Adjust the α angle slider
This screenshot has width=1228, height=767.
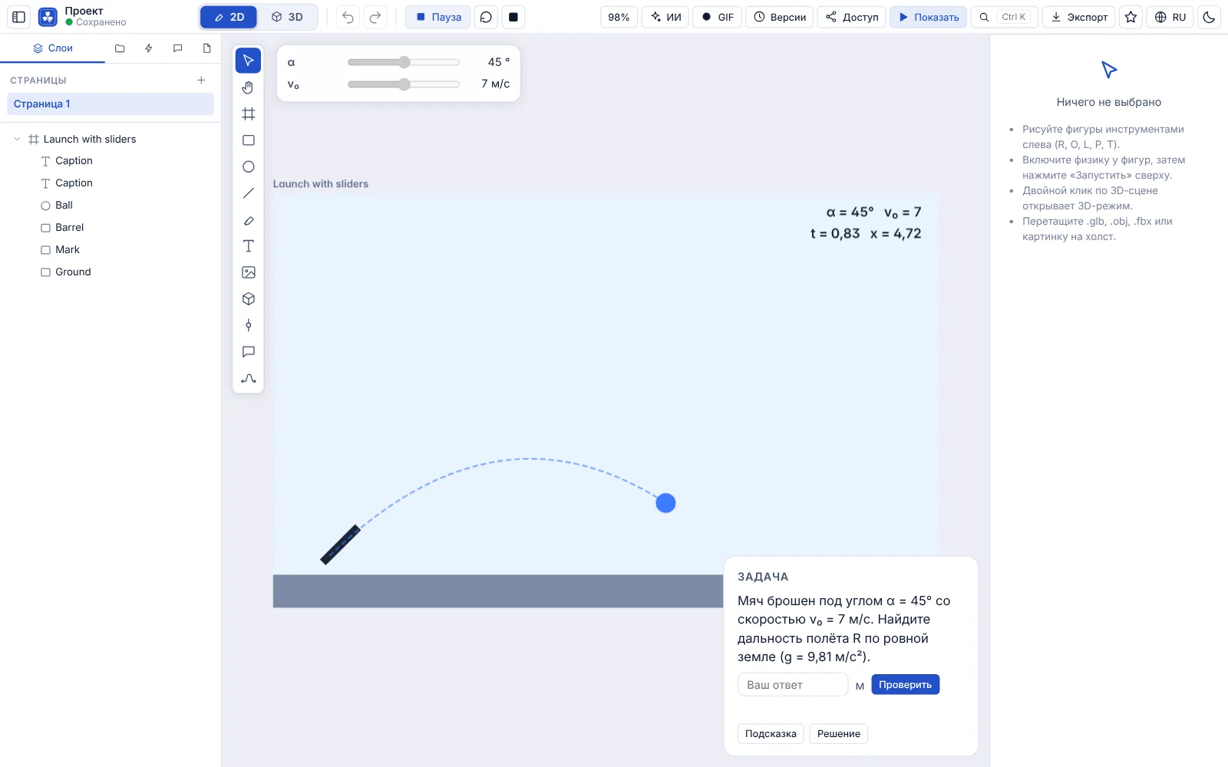point(404,62)
